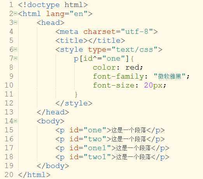This screenshot has width=203, height=179.
Task: Click the "微软雅黑" font-family value
Action: [x=169, y=76]
